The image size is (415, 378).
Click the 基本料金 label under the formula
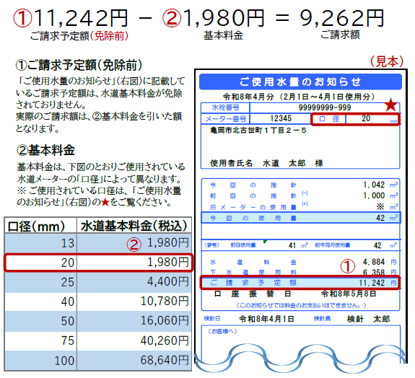click(223, 35)
